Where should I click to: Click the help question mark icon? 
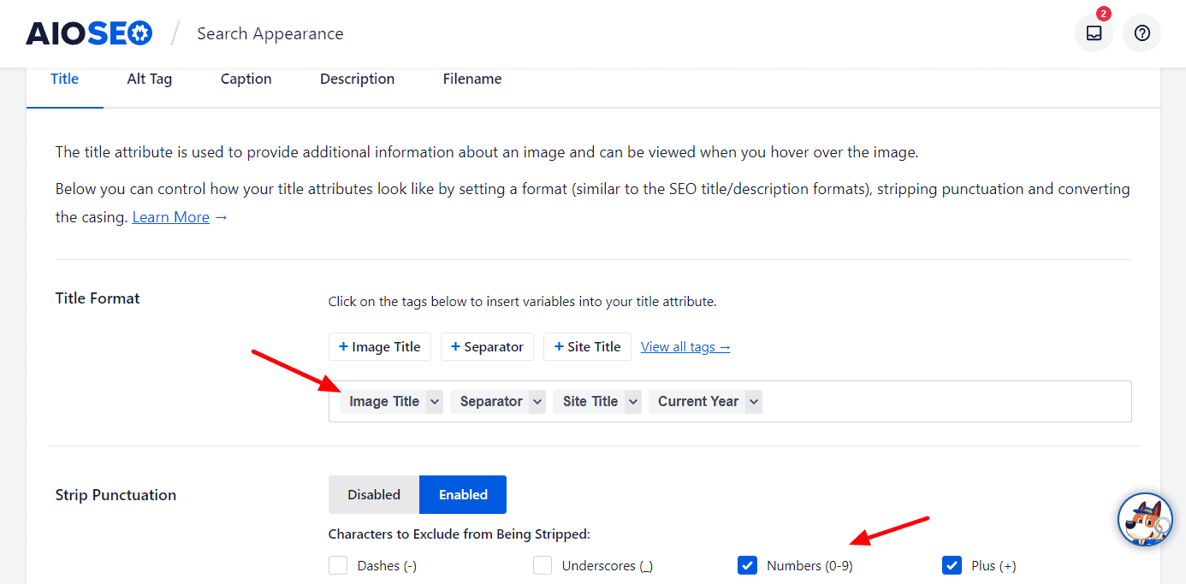1142,33
